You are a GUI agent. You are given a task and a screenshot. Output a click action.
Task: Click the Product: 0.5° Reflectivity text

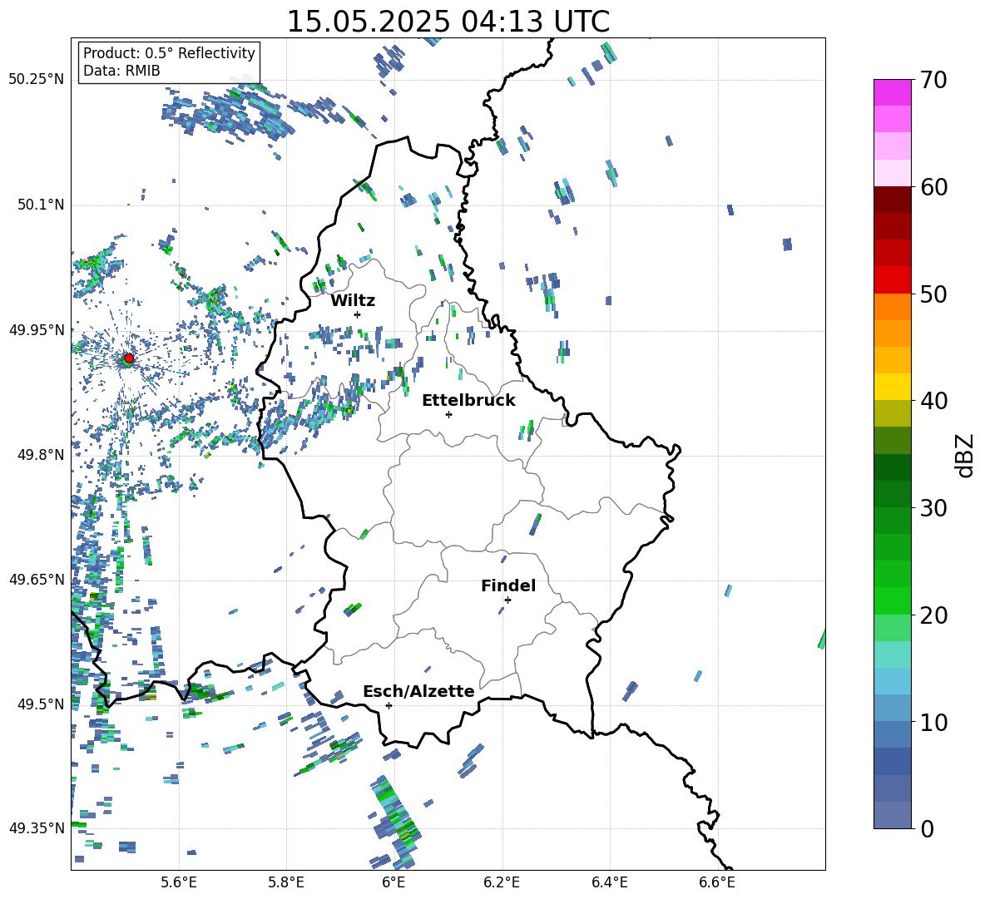point(169,52)
